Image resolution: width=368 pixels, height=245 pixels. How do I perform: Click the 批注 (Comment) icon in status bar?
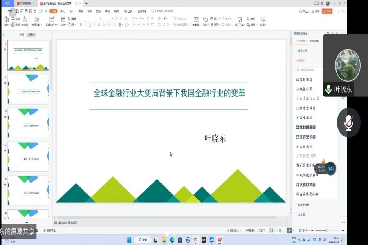pyautogui.click(x=260, y=230)
